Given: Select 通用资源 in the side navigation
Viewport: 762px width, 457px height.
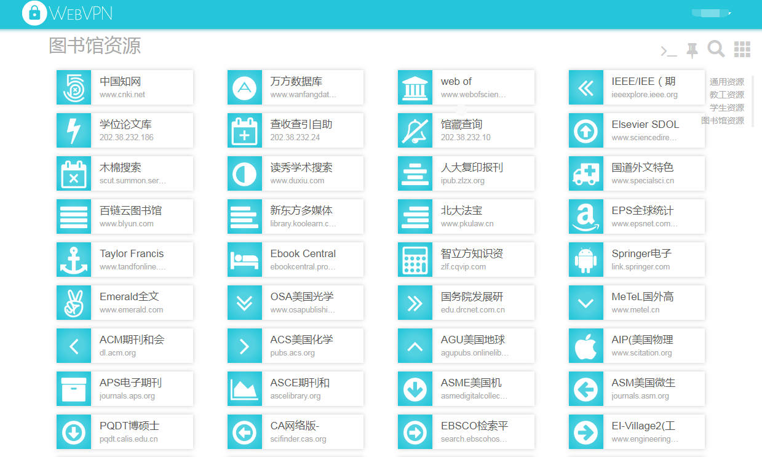Looking at the screenshot, I should click(x=726, y=82).
